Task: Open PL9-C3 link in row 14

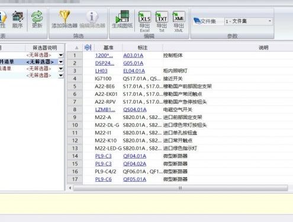Action: (104, 156)
